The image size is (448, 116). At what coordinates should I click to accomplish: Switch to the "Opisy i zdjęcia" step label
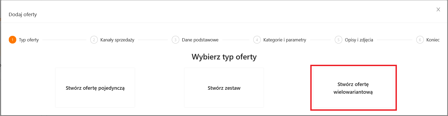click(359, 40)
